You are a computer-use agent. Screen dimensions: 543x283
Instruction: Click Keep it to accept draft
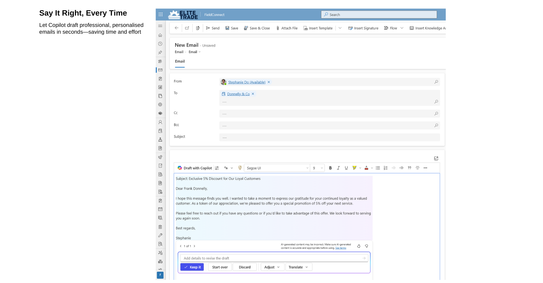pos(192,267)
